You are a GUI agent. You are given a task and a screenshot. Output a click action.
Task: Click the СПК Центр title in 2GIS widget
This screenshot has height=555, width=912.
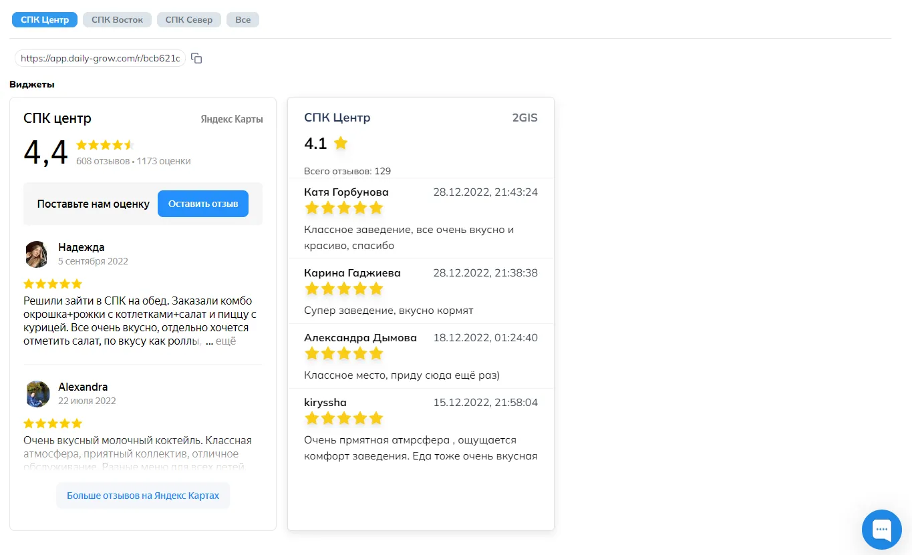337,118
